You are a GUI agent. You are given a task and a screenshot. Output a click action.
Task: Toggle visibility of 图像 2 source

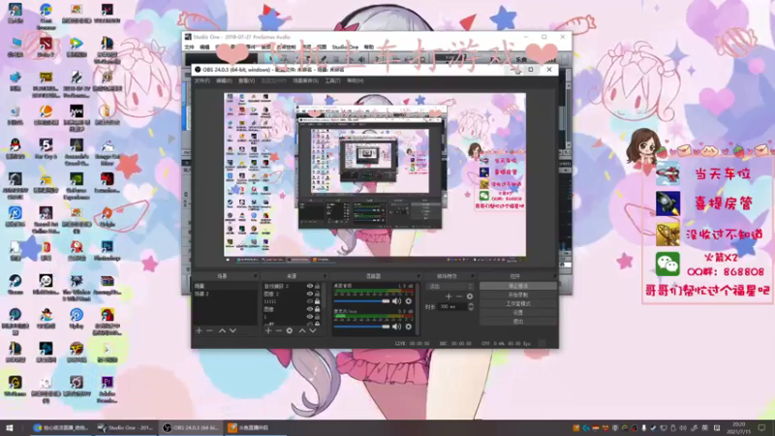[310, 294]
